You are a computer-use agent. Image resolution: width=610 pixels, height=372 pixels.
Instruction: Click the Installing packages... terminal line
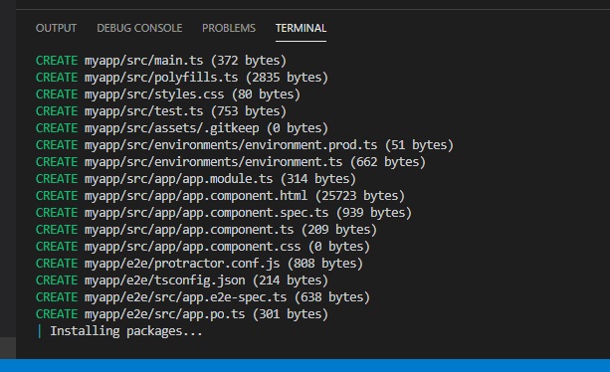126,331
